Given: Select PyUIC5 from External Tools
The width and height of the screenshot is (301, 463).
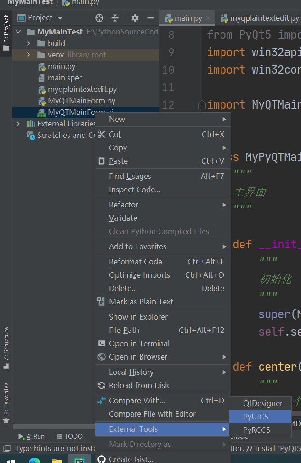Looking at the screenshot, I should pos(260,417).
